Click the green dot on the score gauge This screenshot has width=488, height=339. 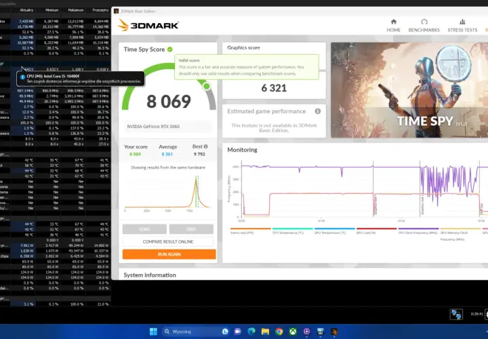[x=206, y=86]
